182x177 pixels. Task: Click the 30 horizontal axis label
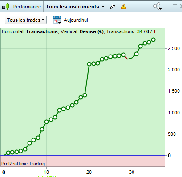point(132,172)
